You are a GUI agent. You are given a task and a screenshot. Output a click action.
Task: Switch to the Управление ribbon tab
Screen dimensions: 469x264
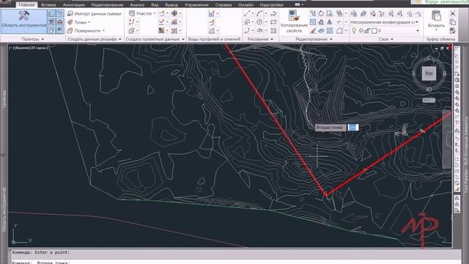[x=196, y=5]
